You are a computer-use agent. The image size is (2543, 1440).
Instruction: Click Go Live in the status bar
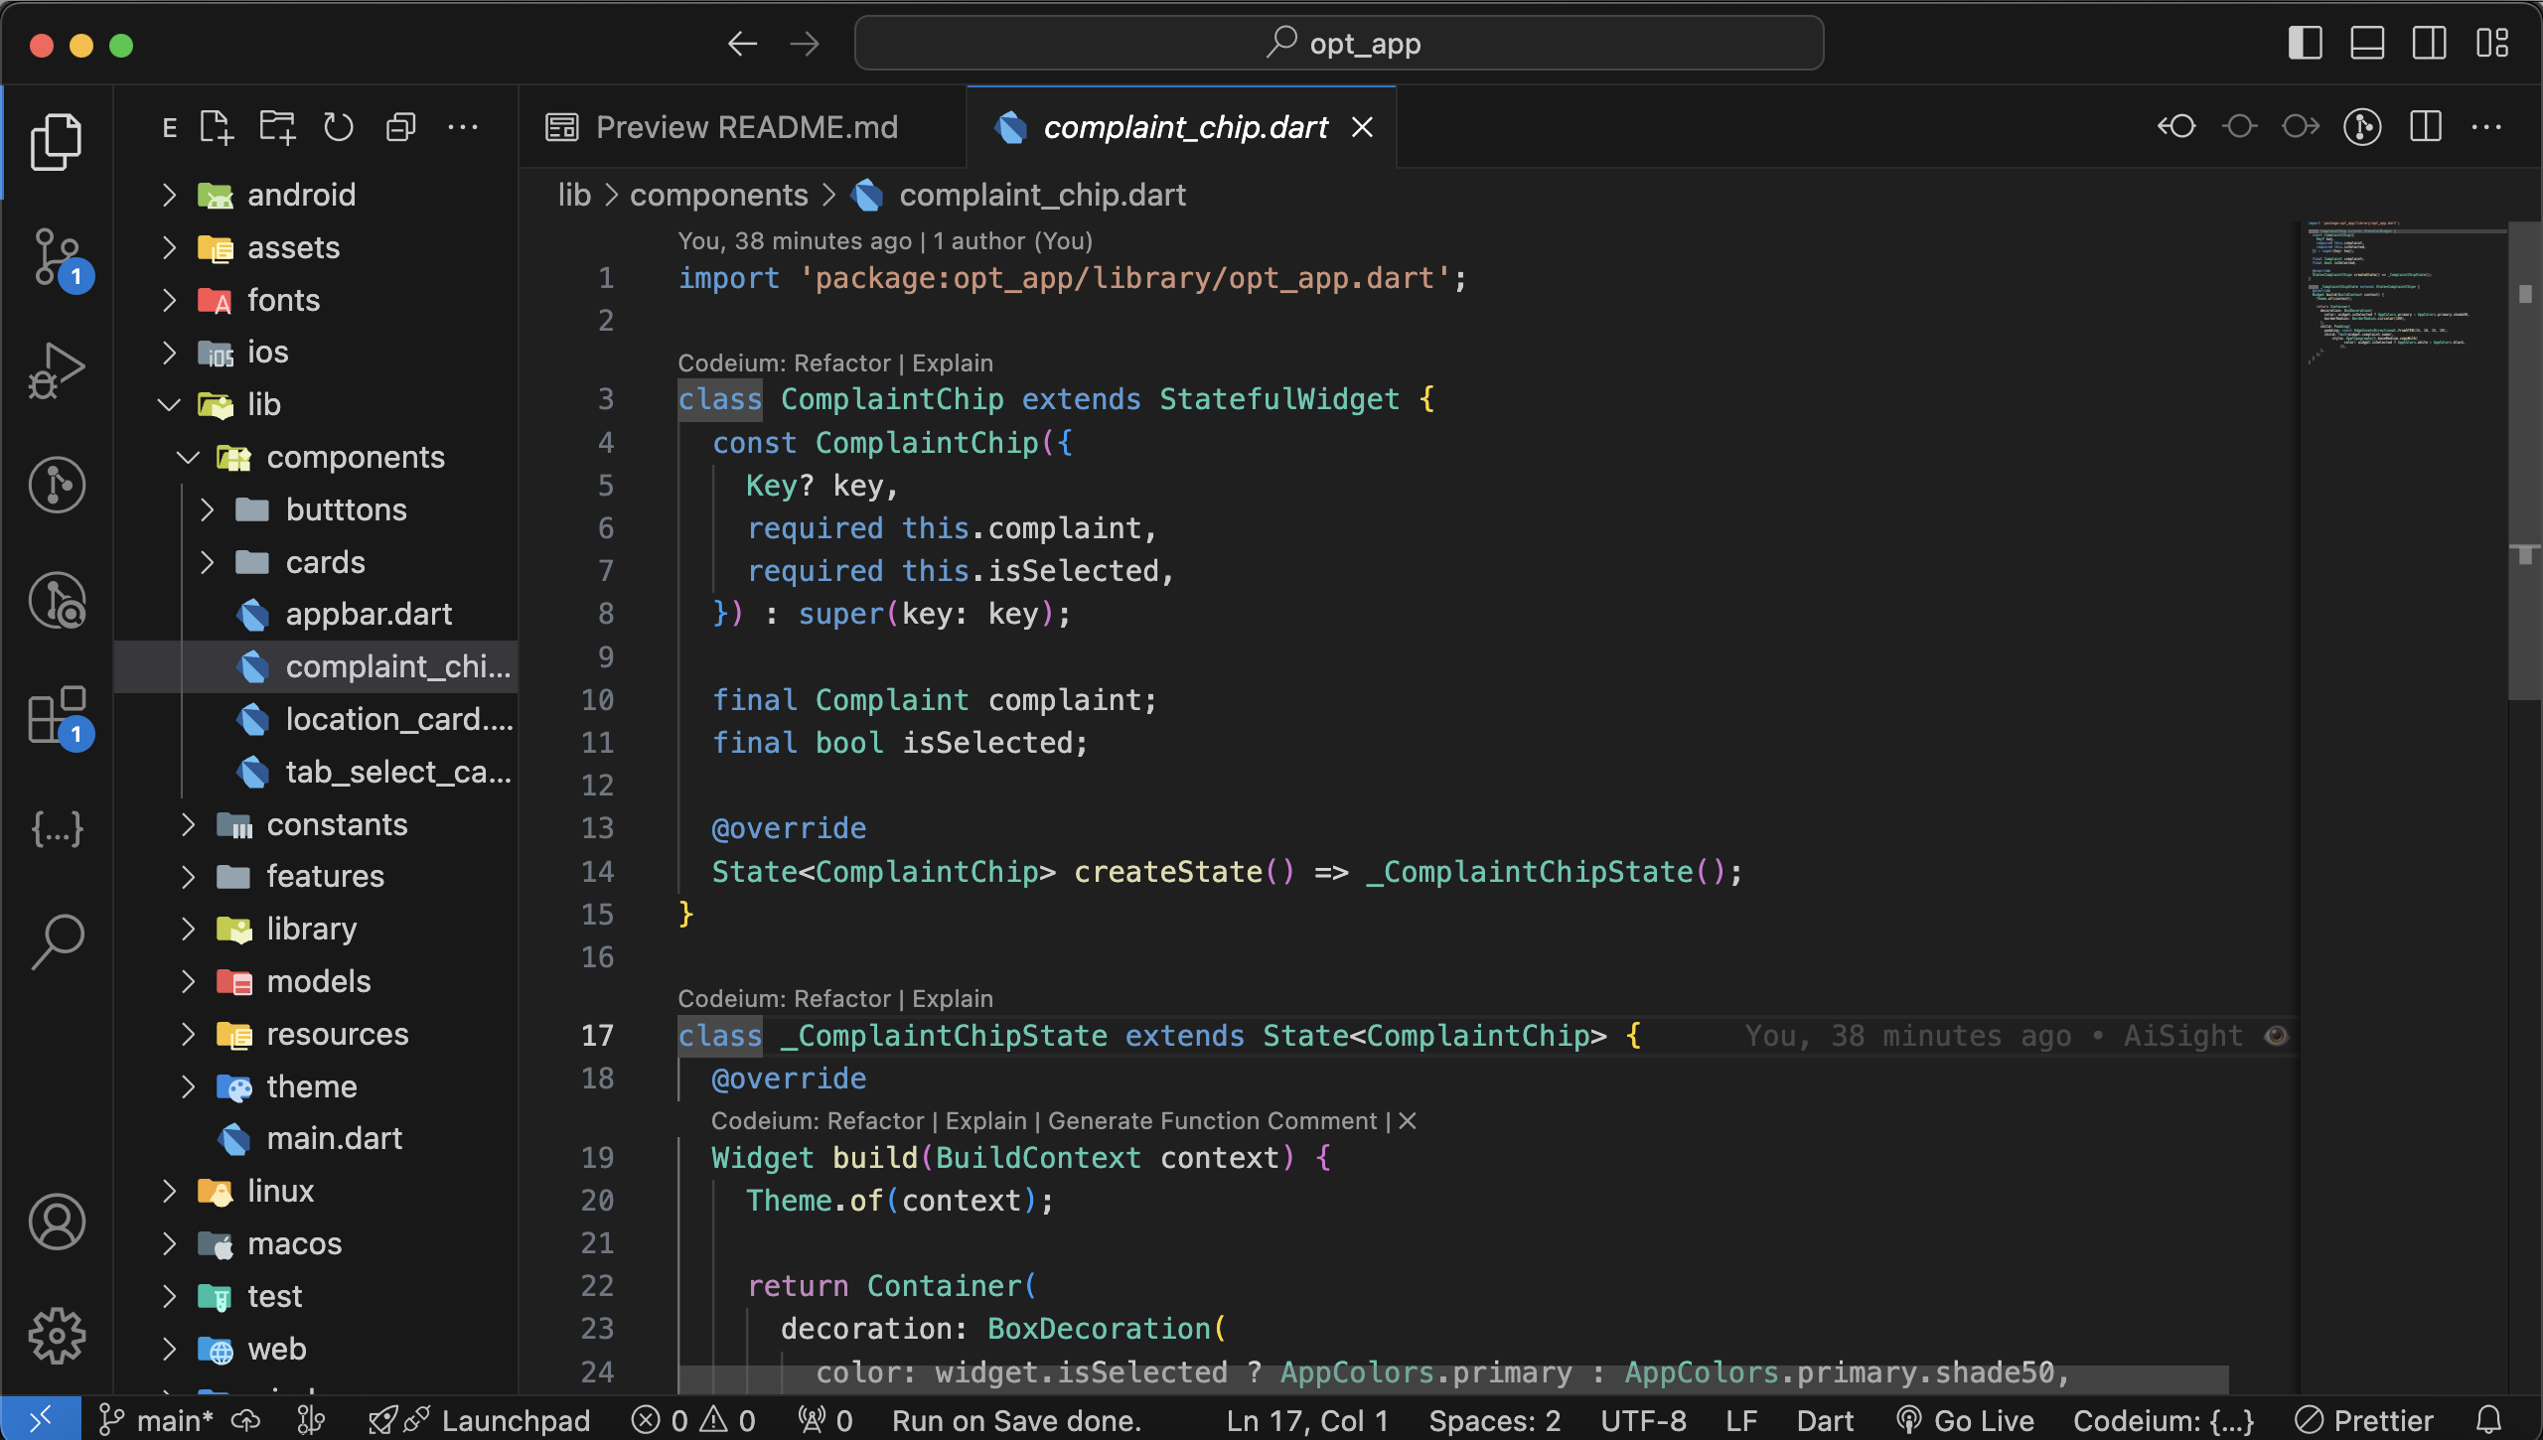tap(1966, 1421)
